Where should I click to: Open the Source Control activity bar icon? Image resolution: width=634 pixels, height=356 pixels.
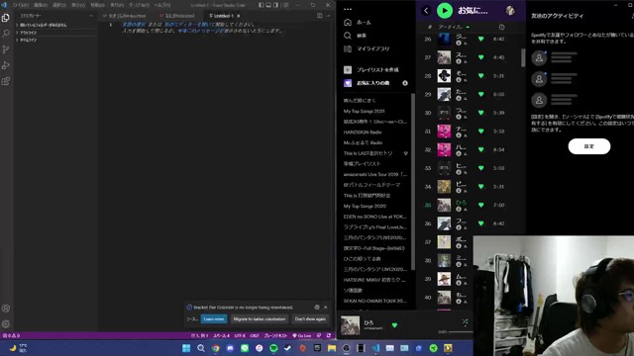6,49
